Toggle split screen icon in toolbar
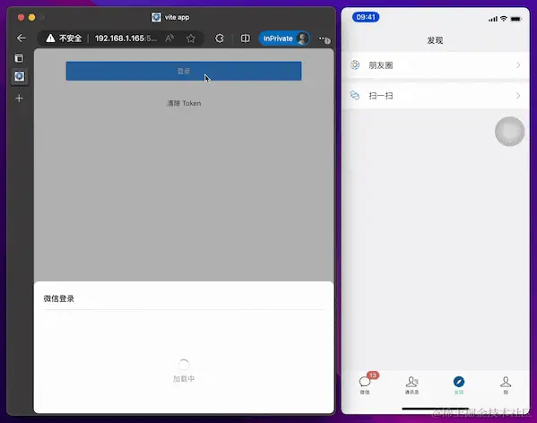Image resolution: width=537 pixels, height=423 pixels. (246, 39)
